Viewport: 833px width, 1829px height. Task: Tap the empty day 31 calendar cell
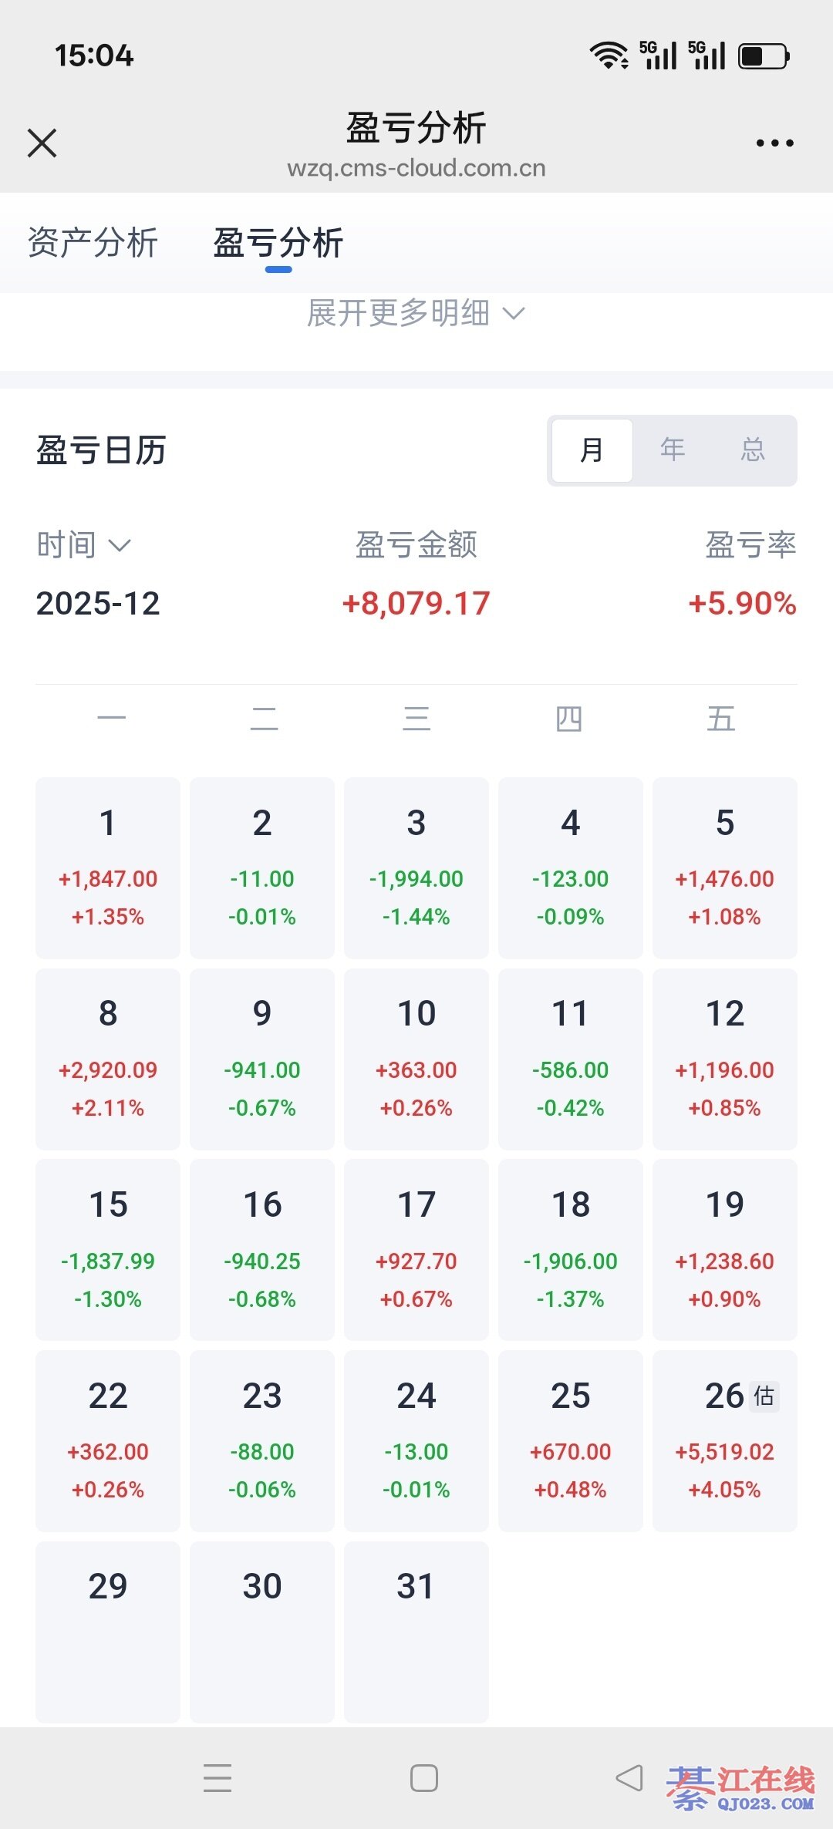coord(416,1631)
